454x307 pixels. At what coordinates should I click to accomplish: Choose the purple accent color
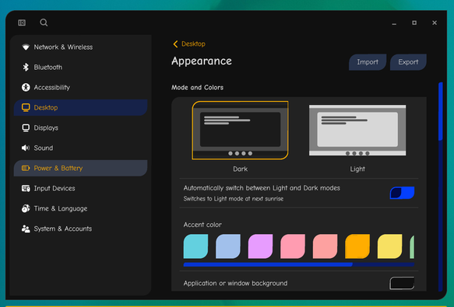[260, 246]
